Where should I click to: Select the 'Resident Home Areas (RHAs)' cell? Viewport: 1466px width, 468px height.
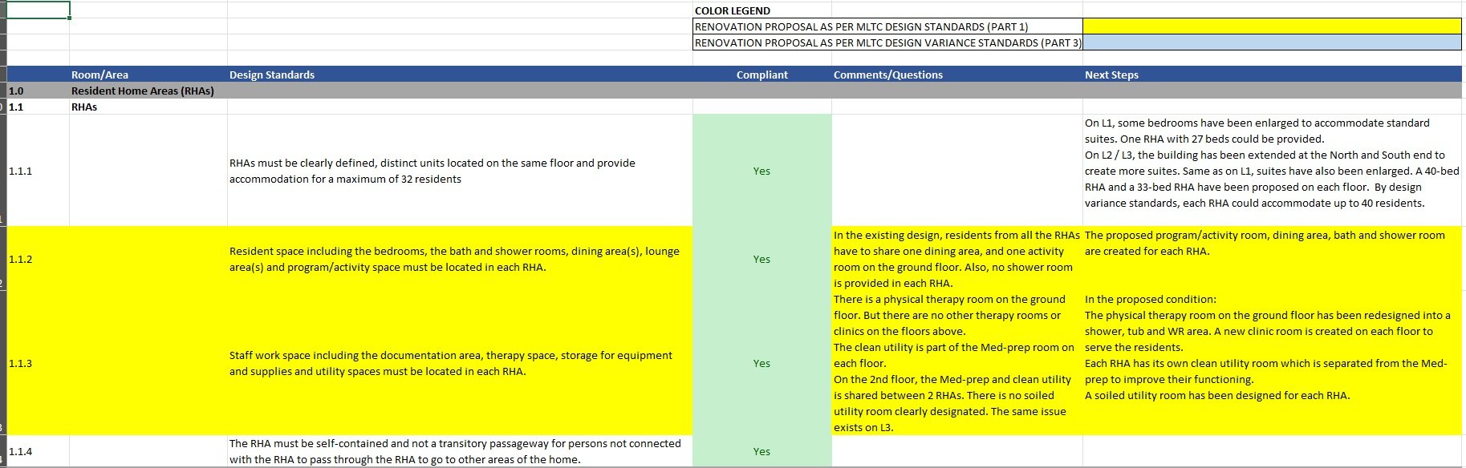(x=148, y=91)
